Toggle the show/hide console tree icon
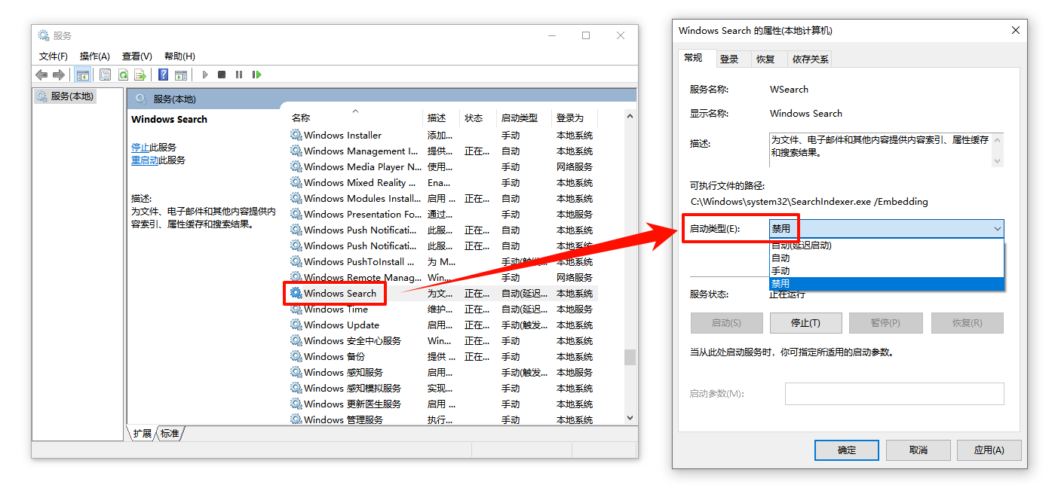Viewport: 1058px width, 497px height. point(82,75)
